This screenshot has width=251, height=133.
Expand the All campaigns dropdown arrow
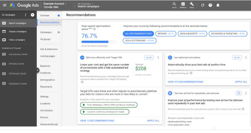[33, 15]
